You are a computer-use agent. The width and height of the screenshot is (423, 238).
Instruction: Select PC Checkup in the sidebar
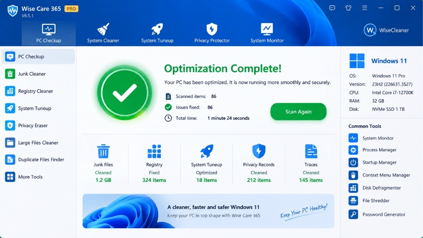(38, 56)
